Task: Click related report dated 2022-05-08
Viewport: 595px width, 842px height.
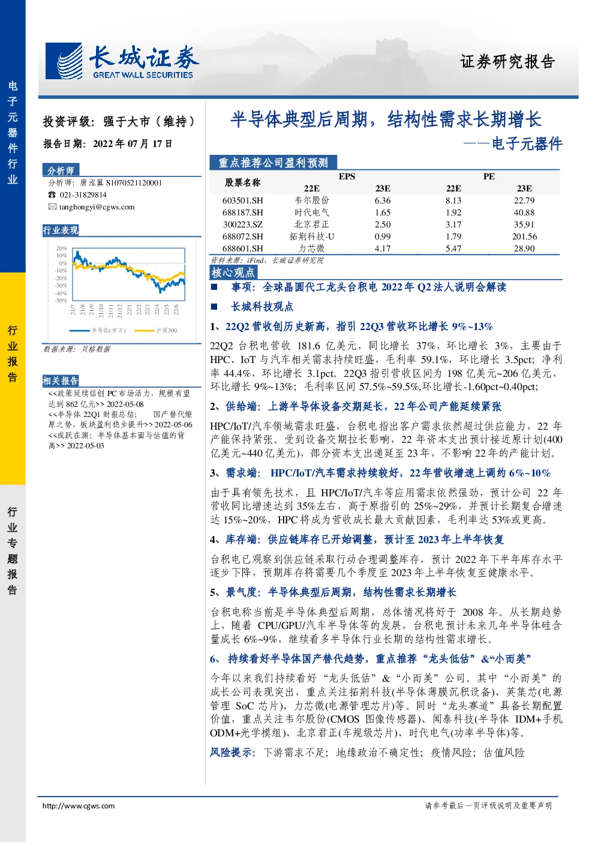Action: tap(119, 399)
